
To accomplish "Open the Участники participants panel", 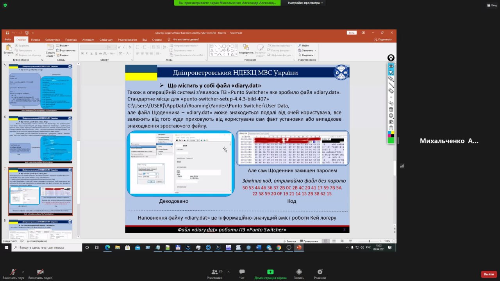I will 214,274.
